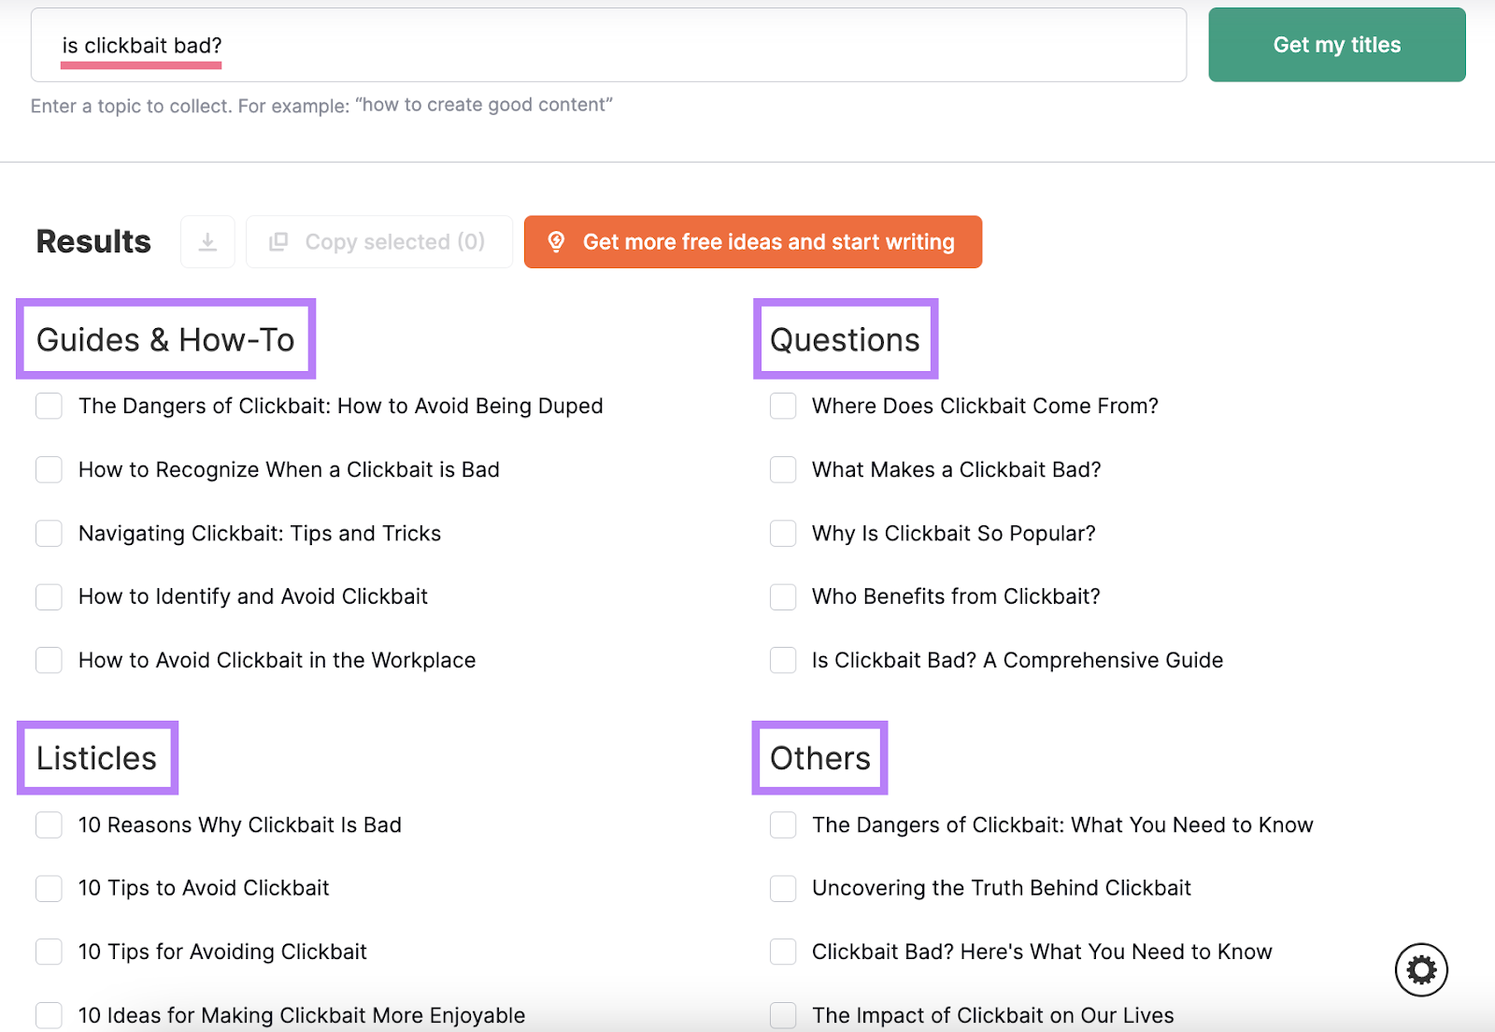Select "Where Does Clickbait Come From?"

pyautogui.click(x=783, y=406)
